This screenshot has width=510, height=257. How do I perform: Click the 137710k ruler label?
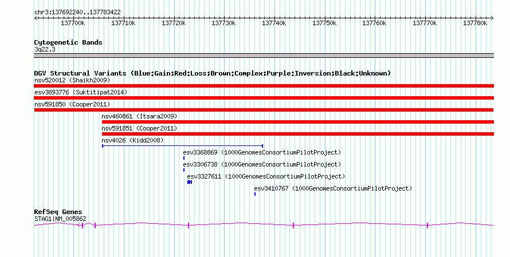coord(123,23)
